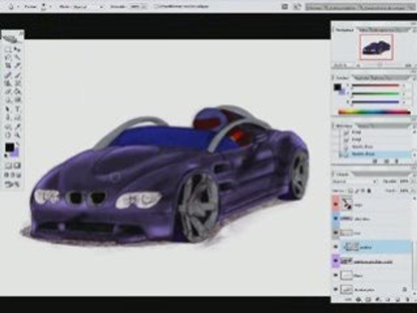Image resolution: width=417 pixels, height=313 pixels.
Task: Switch to the Navigator tab
Action: (x=344, y=30)
